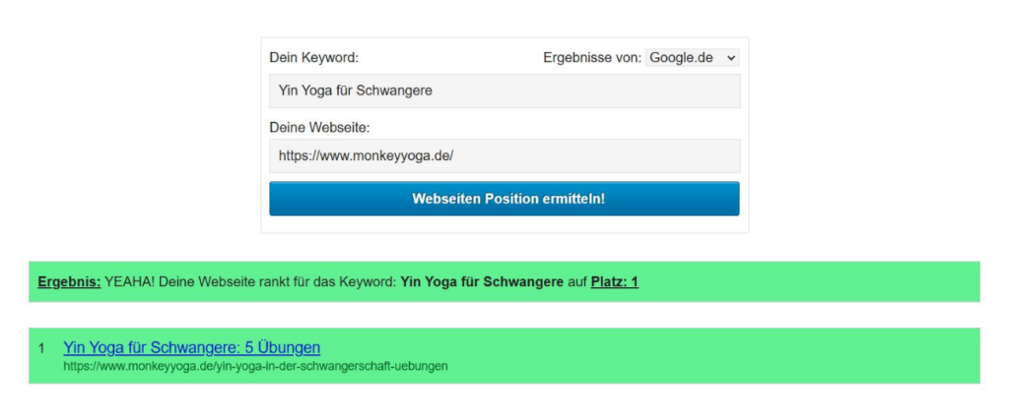Click empty green area right of the result URL
This screenshot has width=1009, height=420.
pyautogui.click(x=707, y=366)
